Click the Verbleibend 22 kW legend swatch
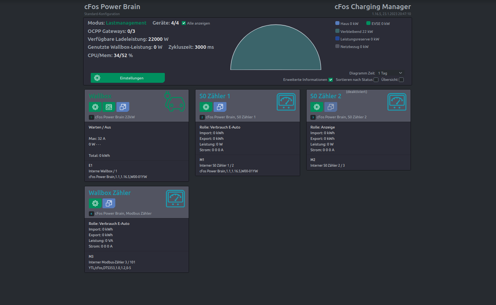Image resolution: width=496 pixels, height=305 pixels. (x=337, y=31)
